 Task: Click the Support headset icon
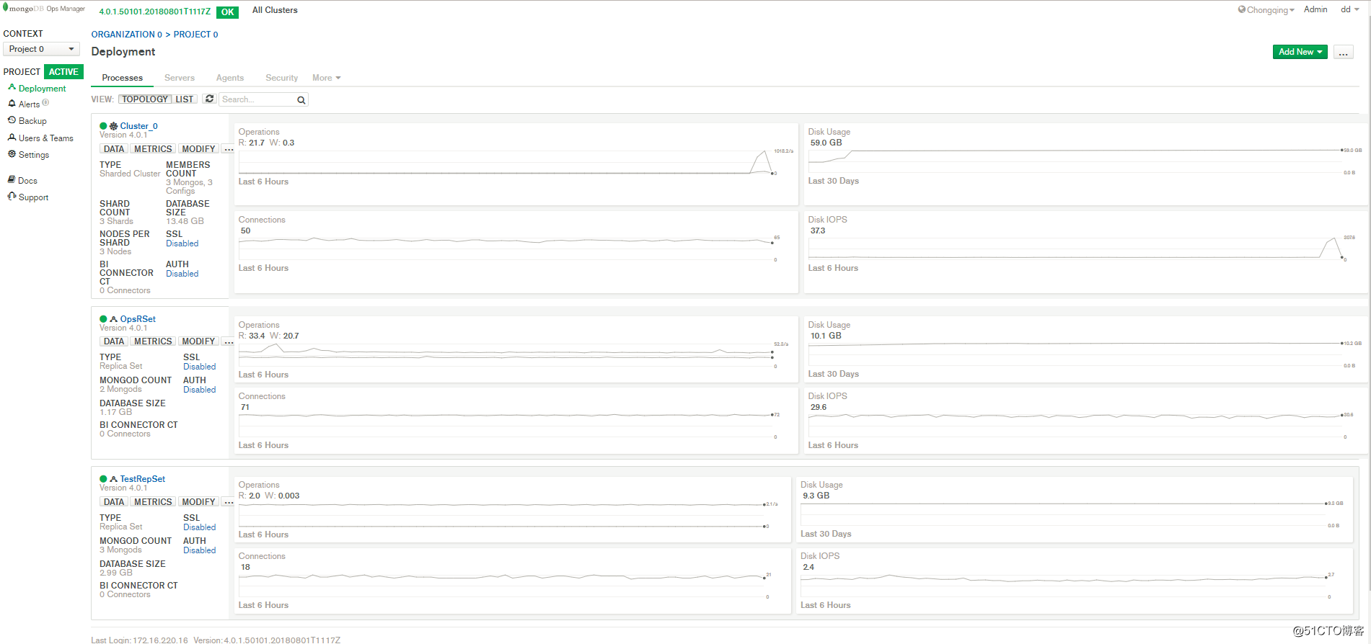(x=12, y=196)
